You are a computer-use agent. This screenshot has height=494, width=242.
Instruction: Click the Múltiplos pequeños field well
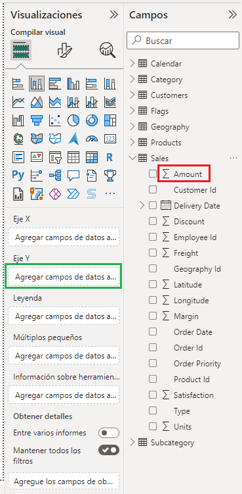(64, 356)
